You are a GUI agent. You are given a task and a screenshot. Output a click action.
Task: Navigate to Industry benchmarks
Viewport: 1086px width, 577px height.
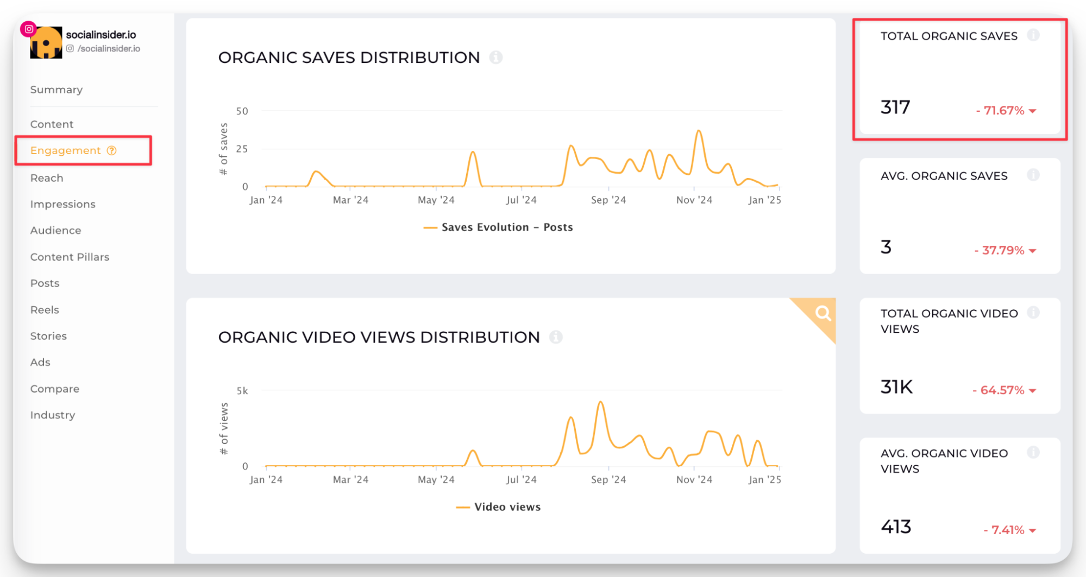tap(53, 415)
